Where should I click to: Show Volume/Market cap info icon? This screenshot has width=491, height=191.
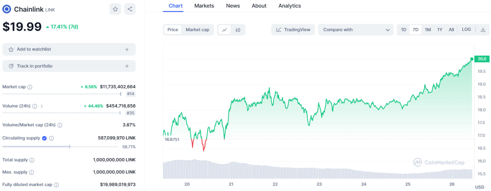pos(60,125)
